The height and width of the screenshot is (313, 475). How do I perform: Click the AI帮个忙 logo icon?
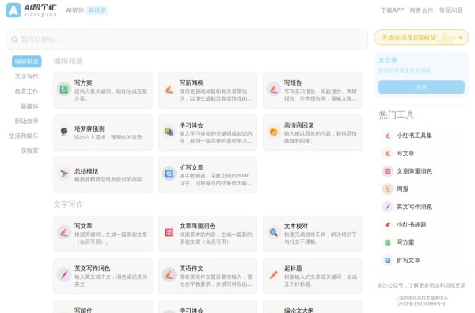click(13, 10)
